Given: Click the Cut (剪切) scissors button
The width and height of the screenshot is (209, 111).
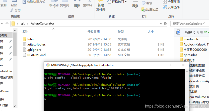Looking at the screenshot, I should 15,10.
